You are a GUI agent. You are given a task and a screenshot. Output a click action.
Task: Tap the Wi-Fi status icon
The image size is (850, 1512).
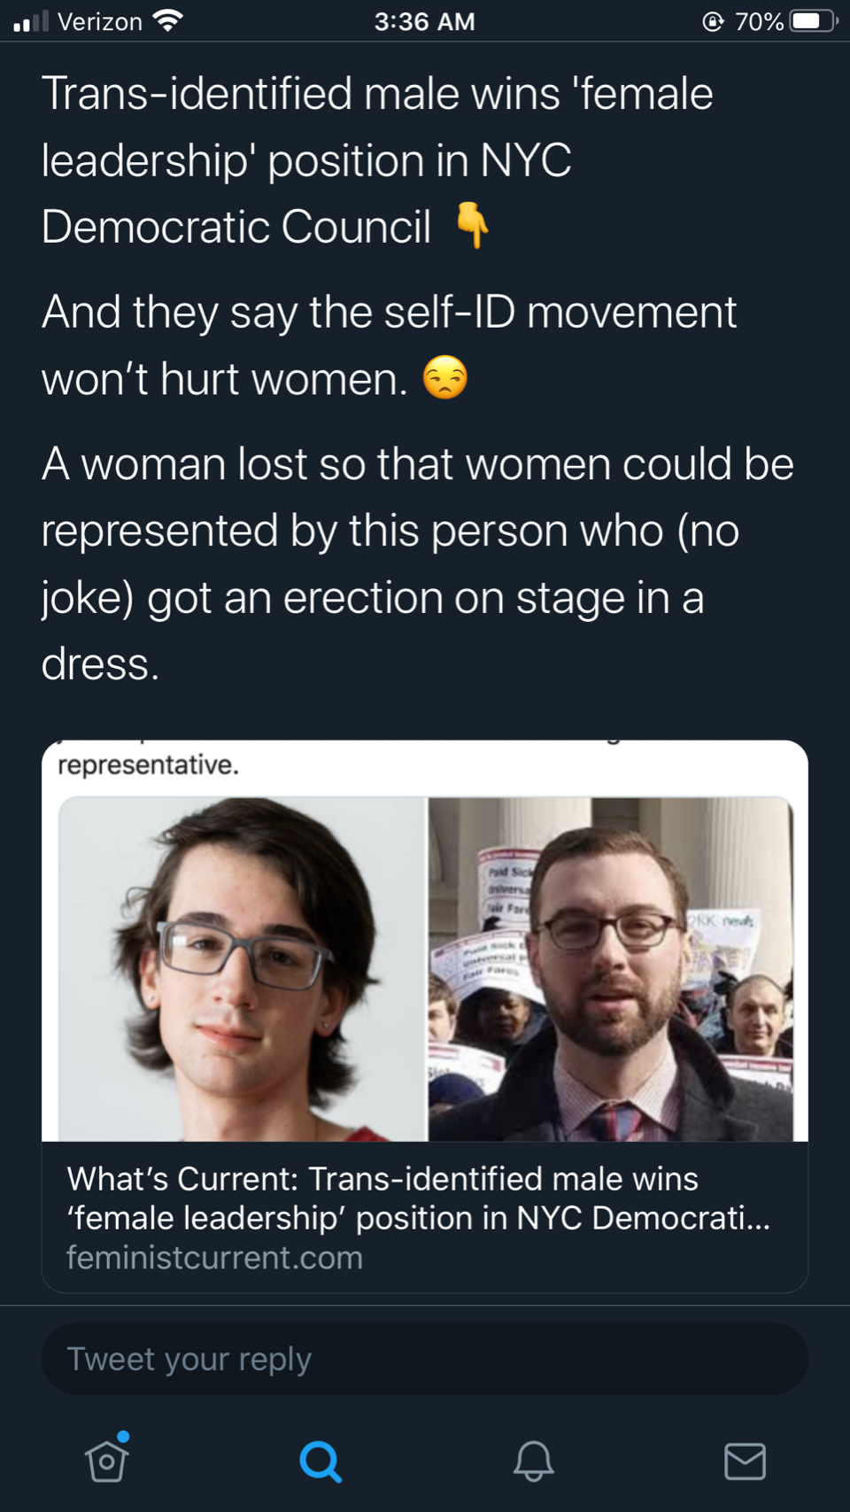166,21
